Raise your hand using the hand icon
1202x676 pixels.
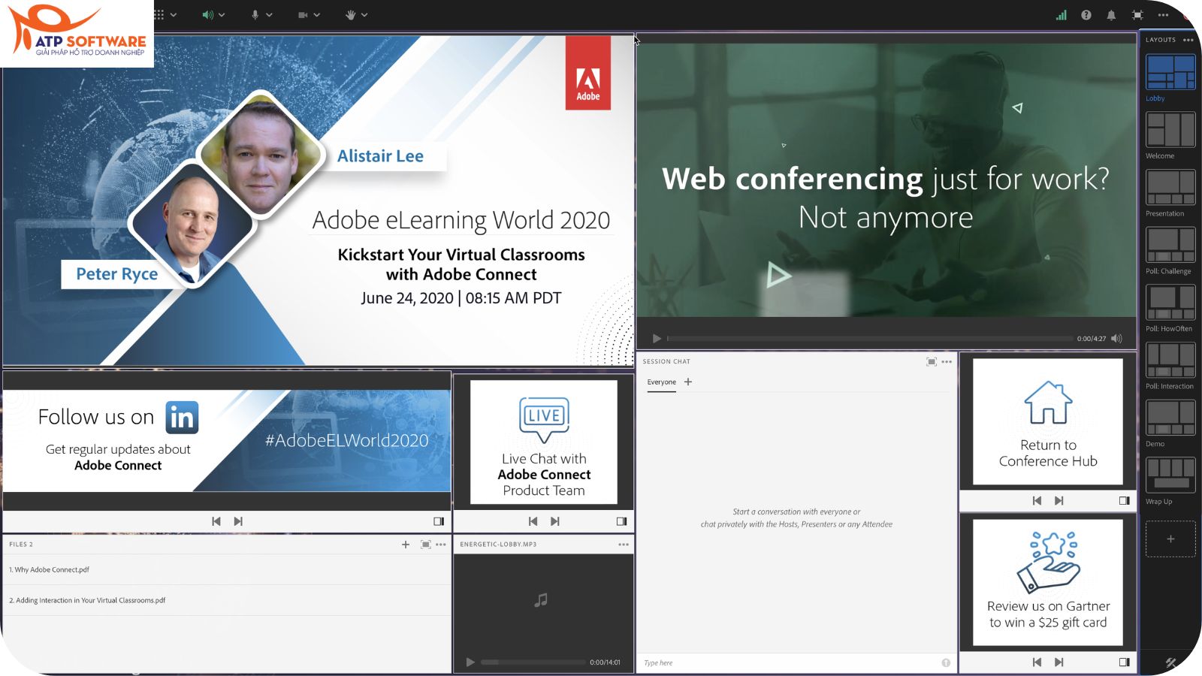[350, 14]
